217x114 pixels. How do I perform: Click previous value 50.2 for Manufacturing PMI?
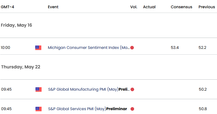click(x=203, y=90)
